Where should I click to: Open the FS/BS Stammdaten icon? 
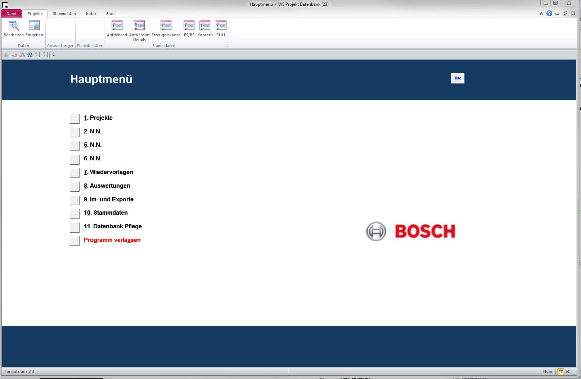[189, 29]
